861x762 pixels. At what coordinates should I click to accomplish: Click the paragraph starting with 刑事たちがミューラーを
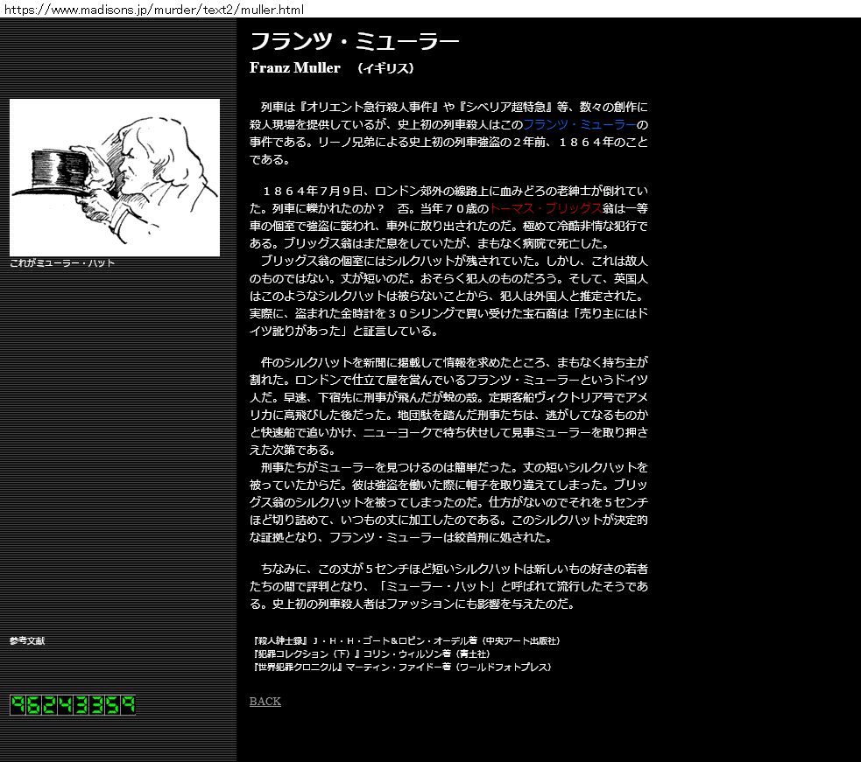[x=448, y=502]
